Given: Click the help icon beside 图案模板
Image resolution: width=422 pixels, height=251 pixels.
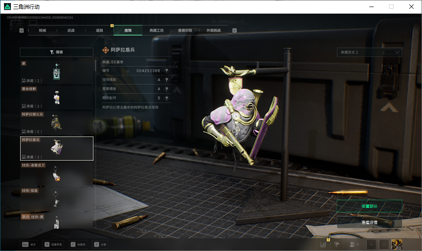Looking at the screenshot, I should [167, 89].
